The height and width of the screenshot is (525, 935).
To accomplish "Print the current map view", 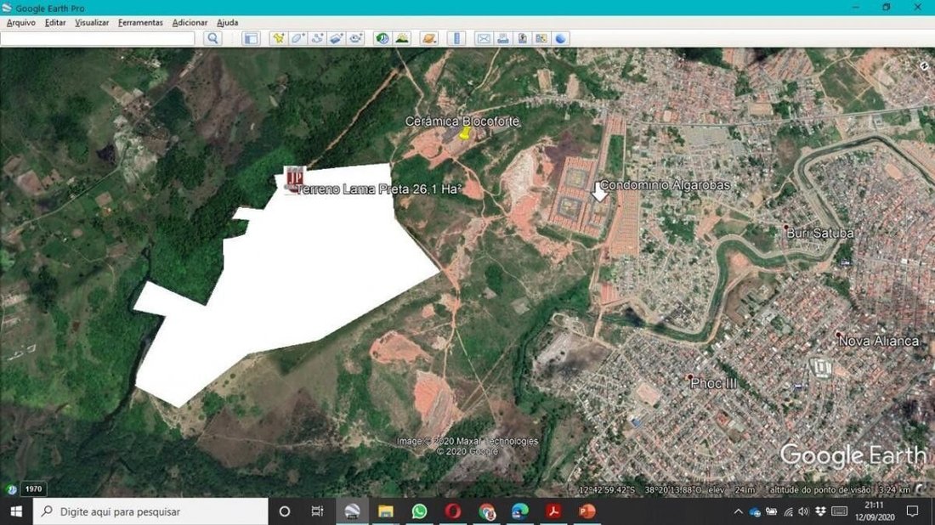I will pyautogui.click(x=502, y=39).
